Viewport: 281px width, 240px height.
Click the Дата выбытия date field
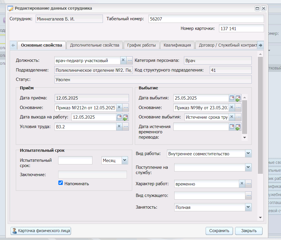[x=201, y=98]
